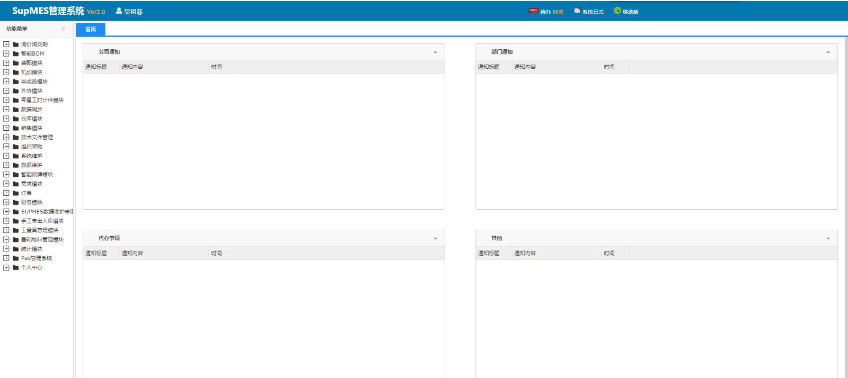Image resolution: width=848 pixels, height=378 pixels.
Task: Expand the 询价询交期 tree node
Action: point(6,44)
